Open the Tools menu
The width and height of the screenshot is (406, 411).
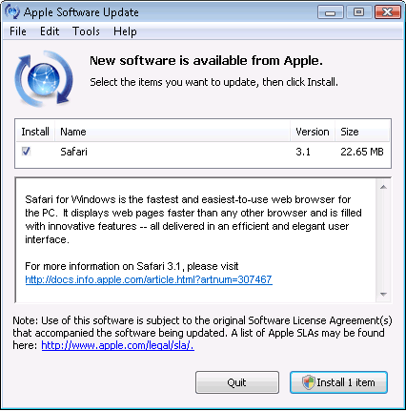[x=86, y=31]
